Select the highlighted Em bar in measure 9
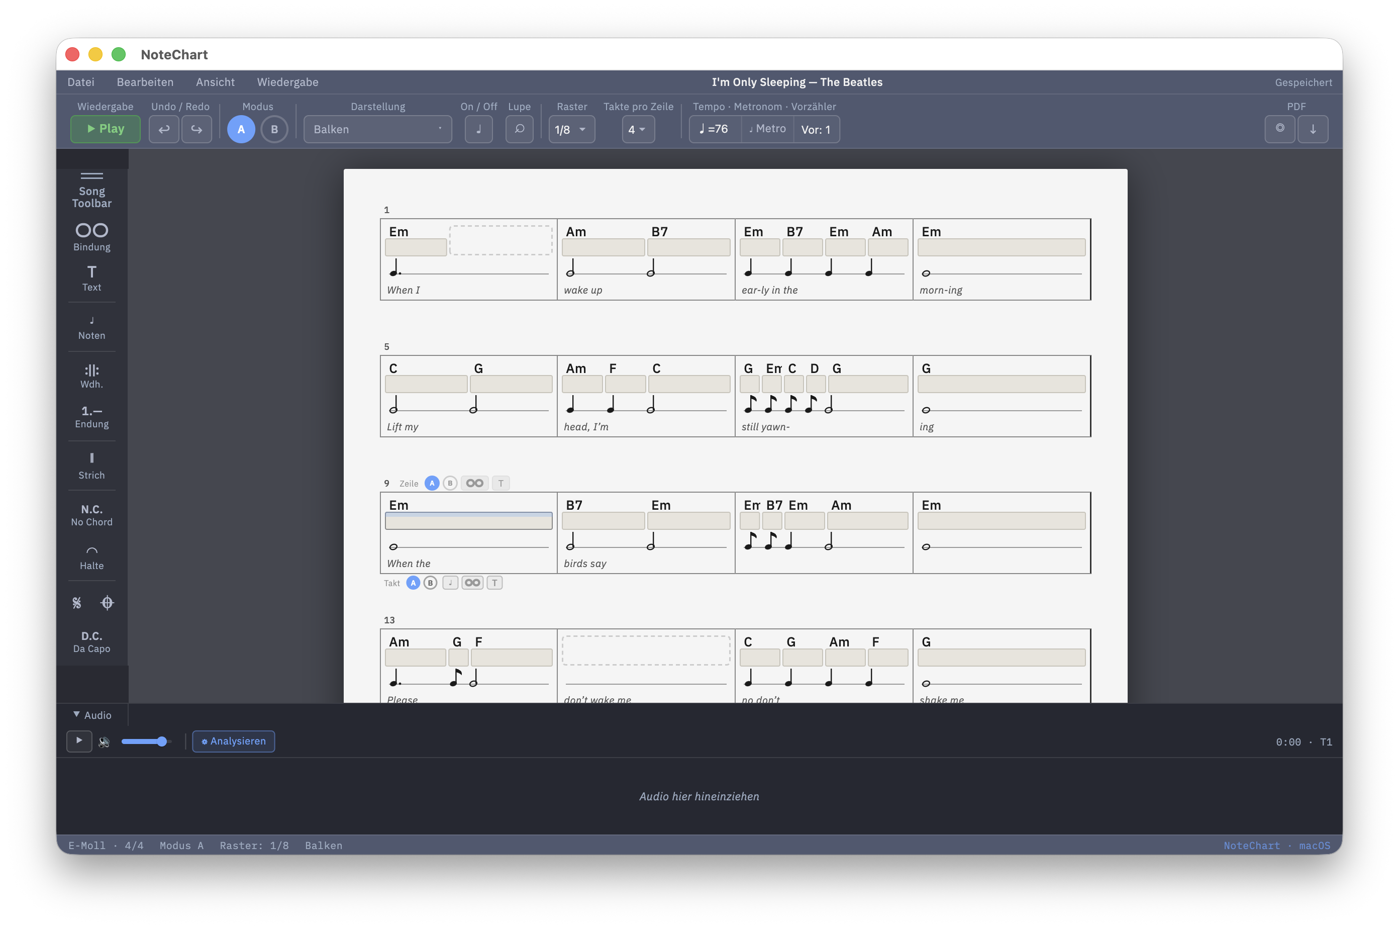The height and width of the screenshot is (929, 1399). tap(468, 521)
